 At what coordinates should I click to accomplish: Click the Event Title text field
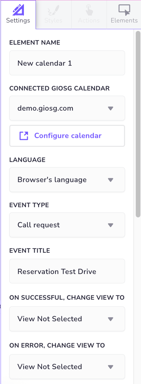click(67, 271)
